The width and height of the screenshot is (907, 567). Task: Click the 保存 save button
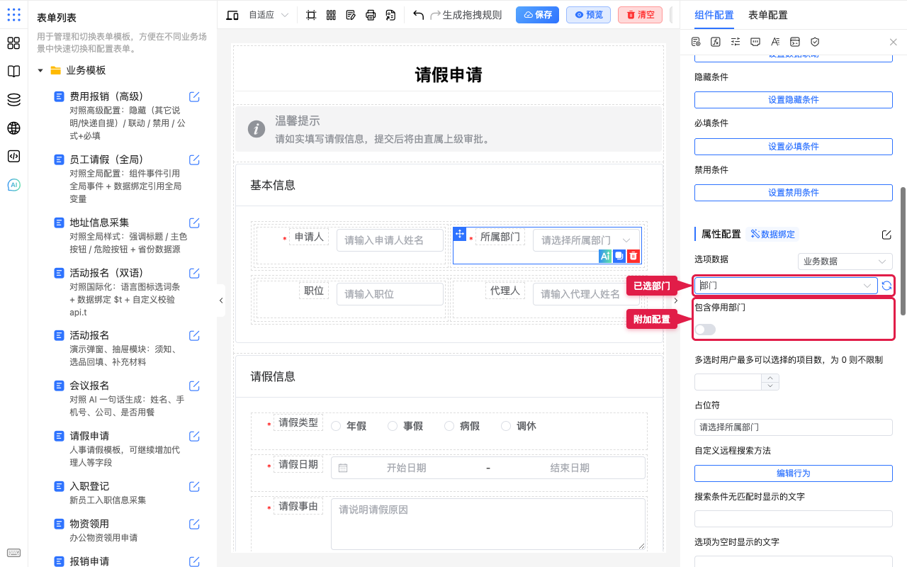pos(538,15)
